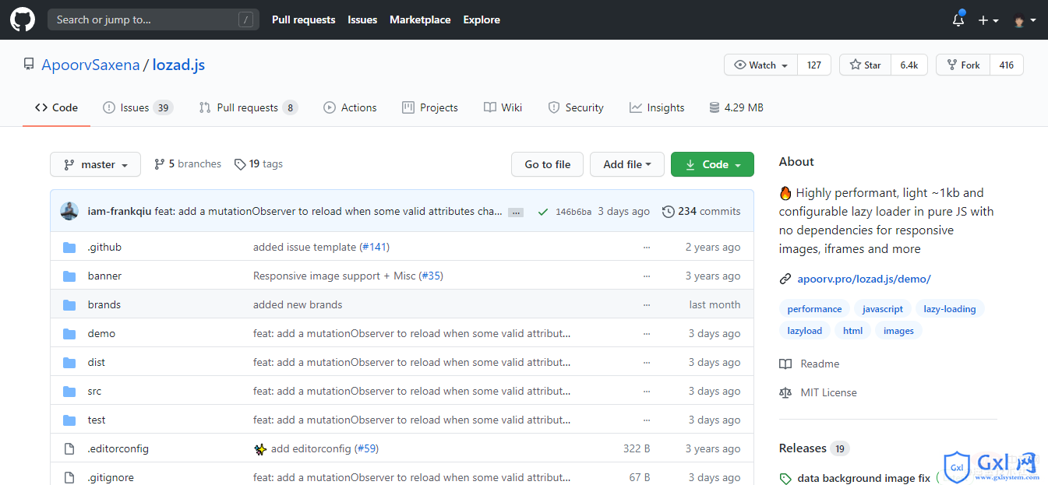Viewport: 1048px width, 485px height.
Task: Click the test folder icon
Action: [x=69, y=420]
